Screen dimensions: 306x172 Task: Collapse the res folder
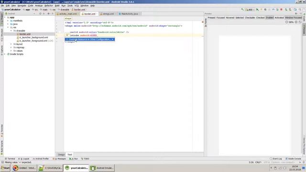[8, 27]
